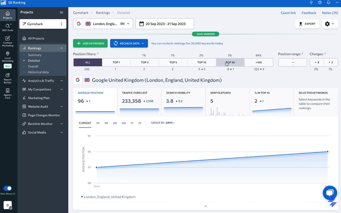Open the settings gear dropdown
This screenshot has width=341, height=213.
point(329,24)
